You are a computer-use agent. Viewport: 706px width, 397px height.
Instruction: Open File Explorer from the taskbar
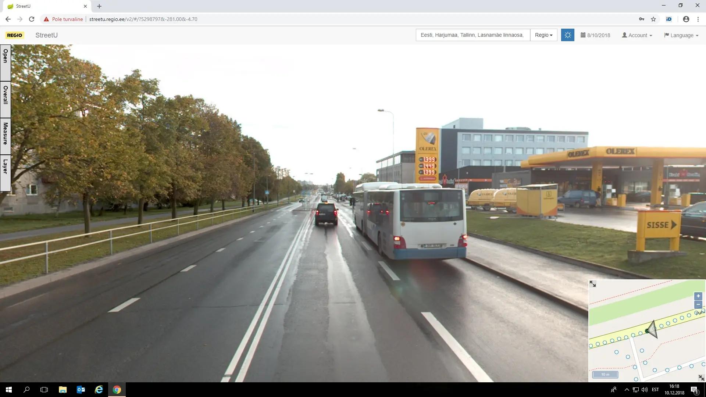click(x=63, y=390)
